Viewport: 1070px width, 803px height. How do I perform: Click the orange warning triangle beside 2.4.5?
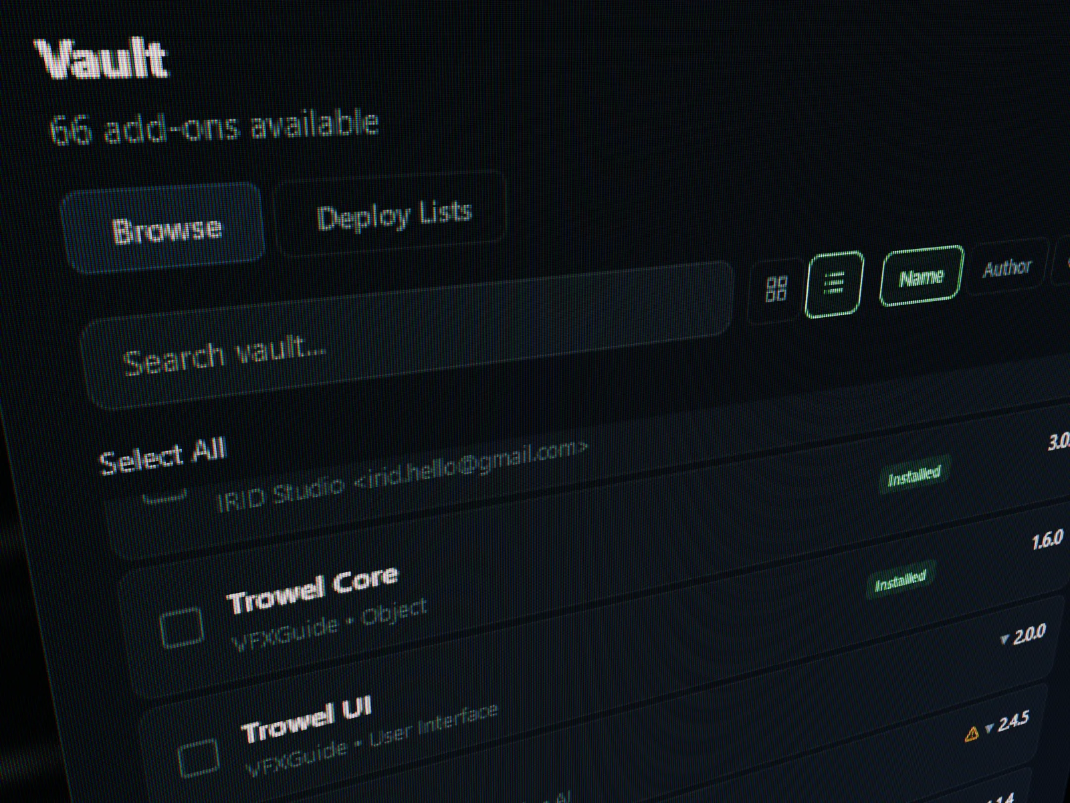tap(972, 734)
